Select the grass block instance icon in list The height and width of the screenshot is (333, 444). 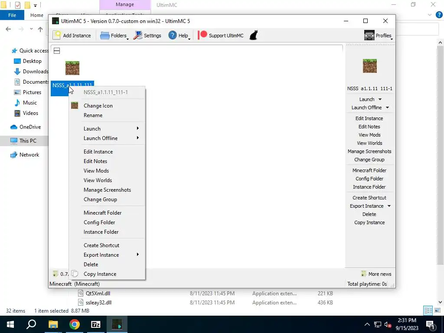pyautogui.click(x=72, y=68)
